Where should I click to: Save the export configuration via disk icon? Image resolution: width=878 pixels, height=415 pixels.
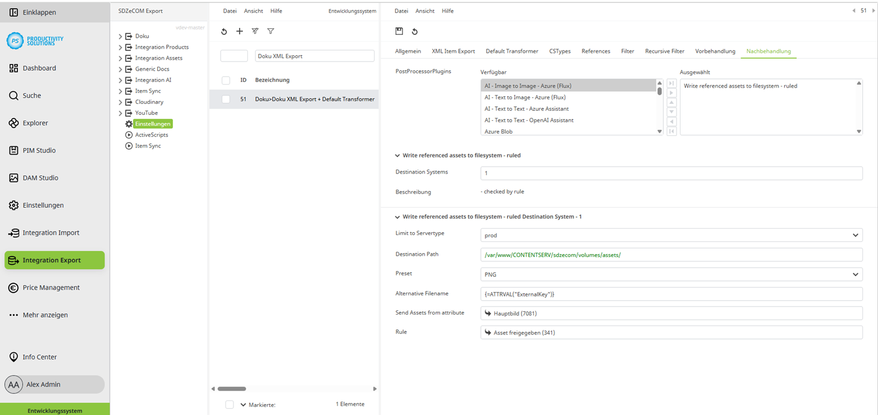click(x=398, y=31)
